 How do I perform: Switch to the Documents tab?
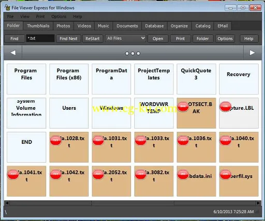[x=127, y=26]
